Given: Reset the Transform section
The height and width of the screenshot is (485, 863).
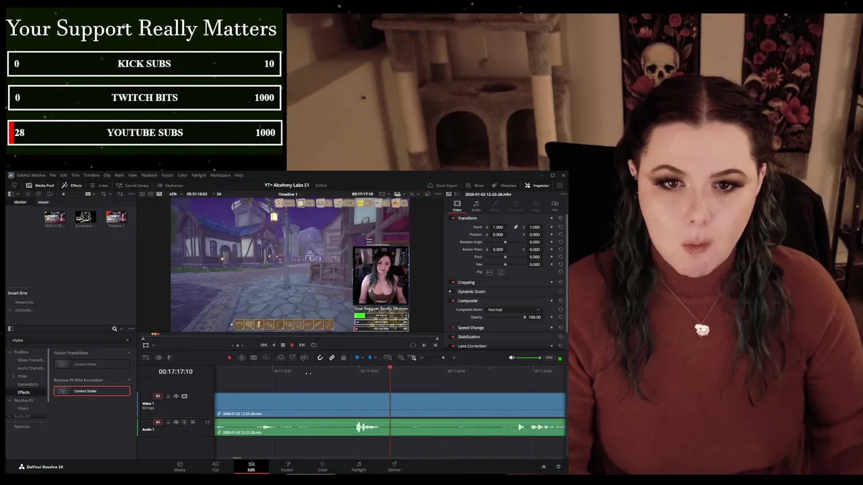Looking at the screenshot, I should (560, 218).
